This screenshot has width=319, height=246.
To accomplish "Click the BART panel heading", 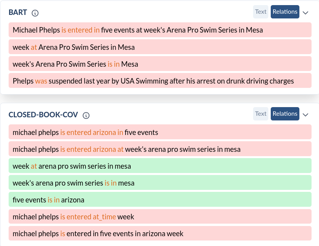I will (18, 13).
